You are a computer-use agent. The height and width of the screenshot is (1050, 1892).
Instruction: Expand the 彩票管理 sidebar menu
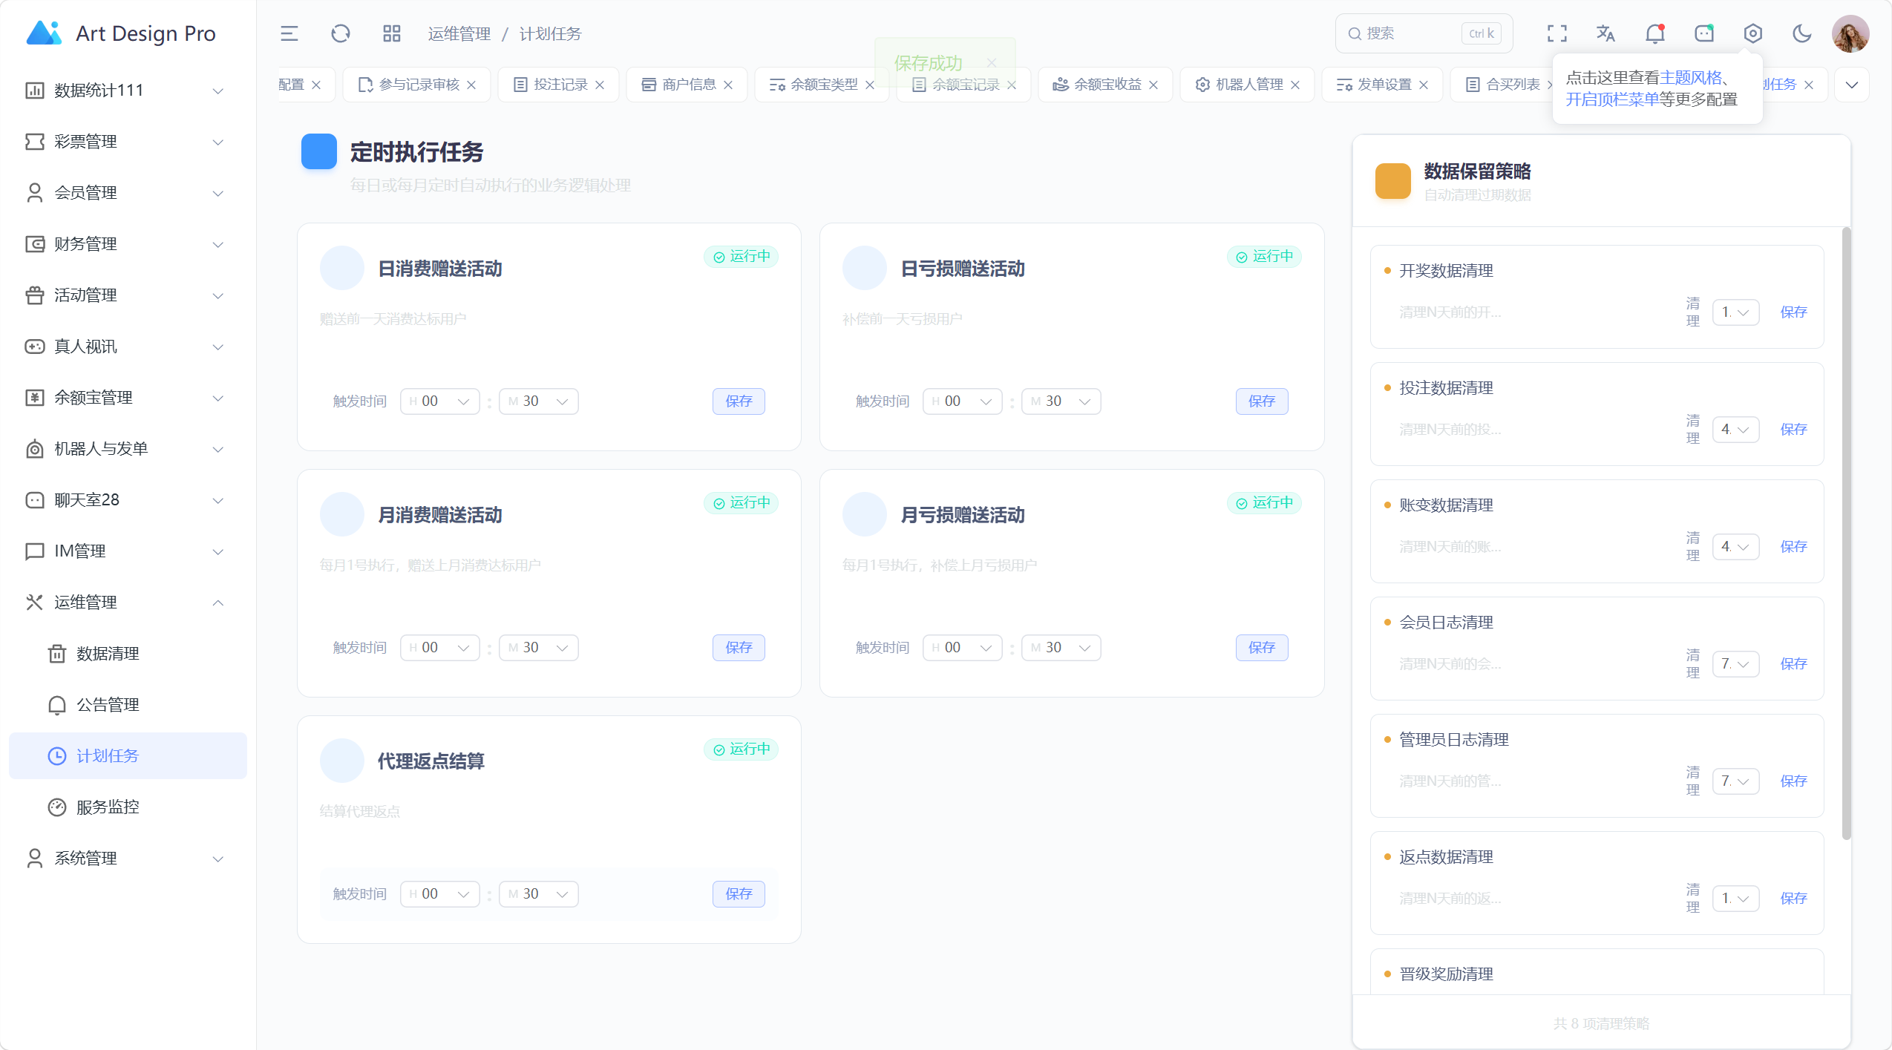point(128,142)
